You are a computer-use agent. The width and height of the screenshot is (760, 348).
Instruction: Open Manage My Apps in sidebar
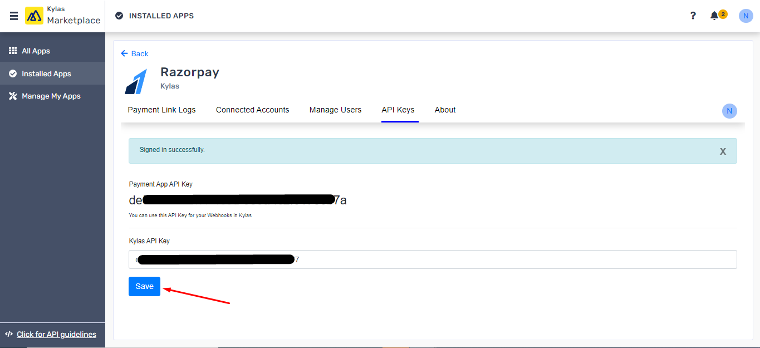click(x=52, y=96)
